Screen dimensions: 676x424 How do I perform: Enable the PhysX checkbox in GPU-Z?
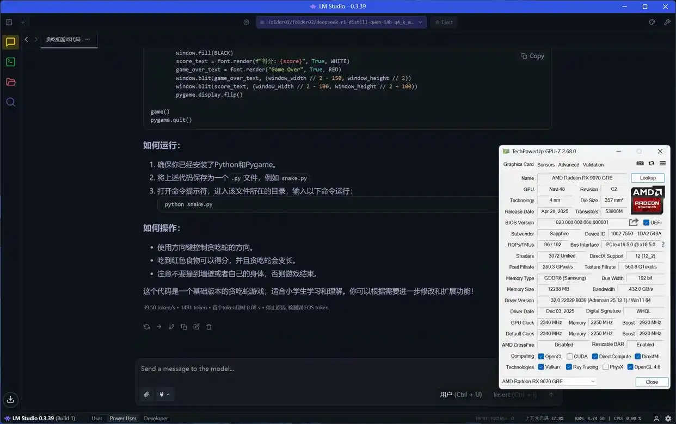(x=604, y=367)
